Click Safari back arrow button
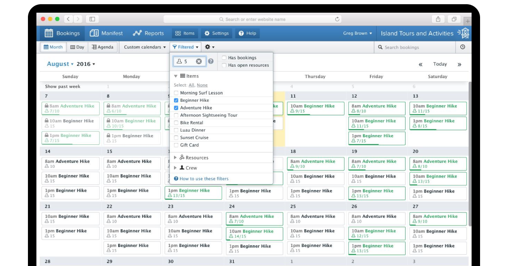This screenshot has height=266, width=508. coord(69,19)
